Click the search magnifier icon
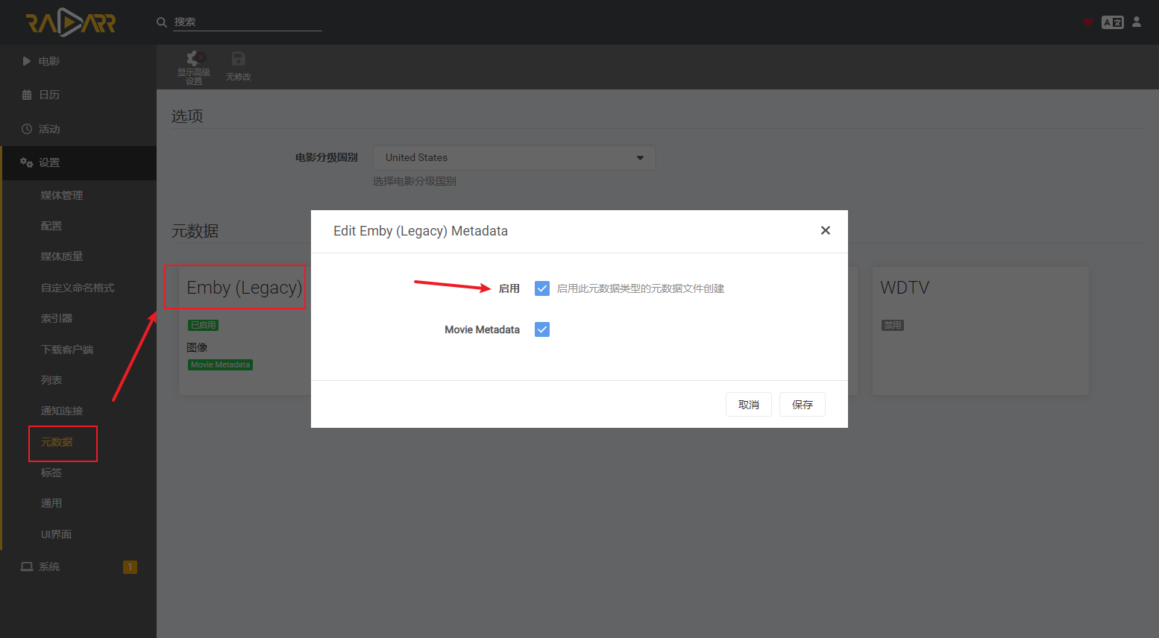The image size is (1159, 638). pyautogui.click(x=161, y=22)
